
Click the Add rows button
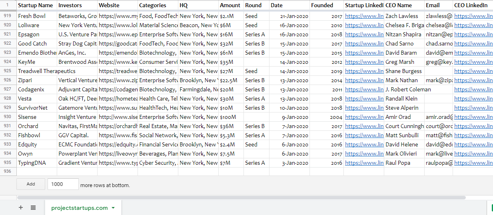[31, 184]
